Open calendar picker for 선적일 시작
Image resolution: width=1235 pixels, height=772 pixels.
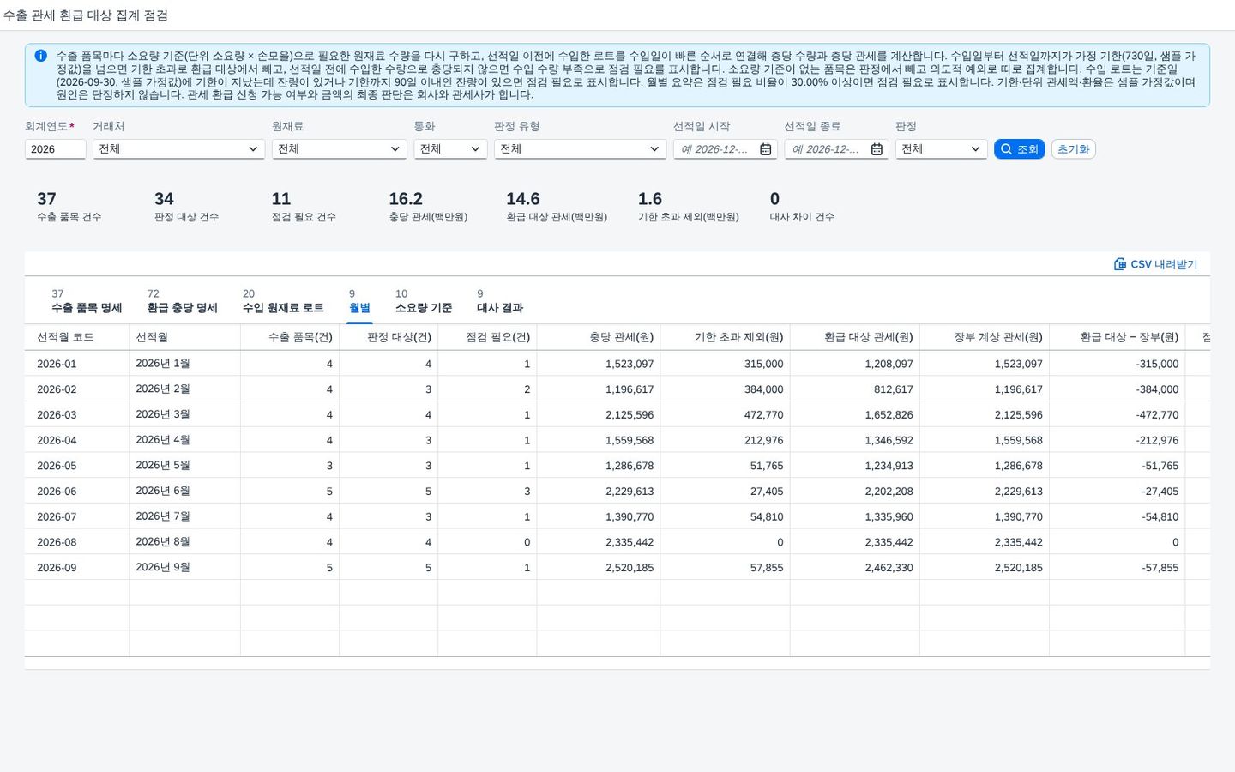(x=766, y=149)
